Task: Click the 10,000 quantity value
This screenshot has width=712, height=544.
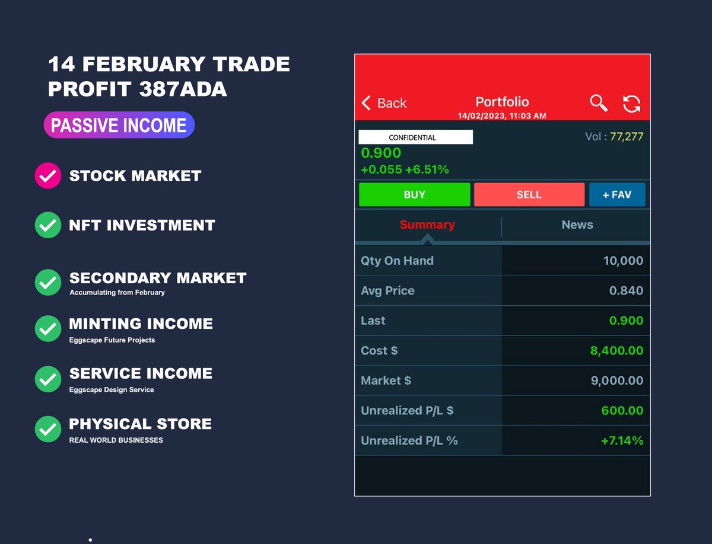Action: (x=623, y=261)
